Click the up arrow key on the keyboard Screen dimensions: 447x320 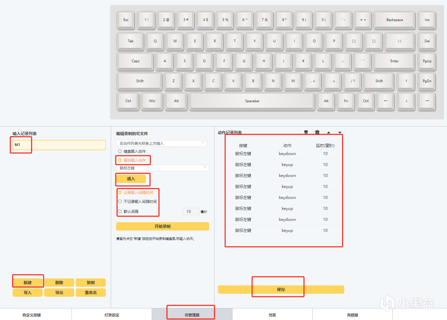click(406, 81)
